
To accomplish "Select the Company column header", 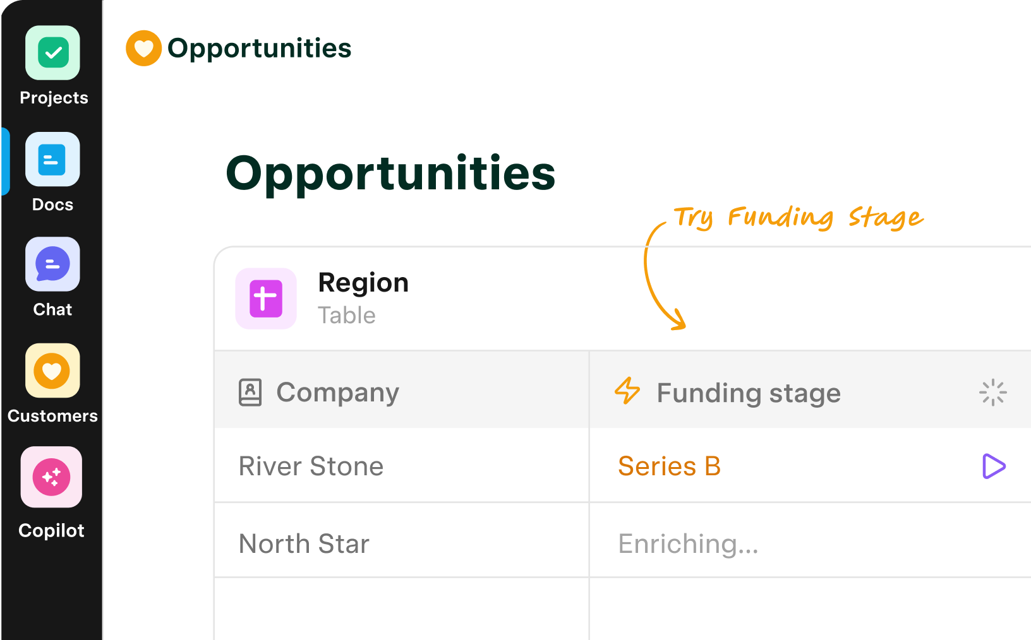I will pyautogui.click(x=337, y=393).
